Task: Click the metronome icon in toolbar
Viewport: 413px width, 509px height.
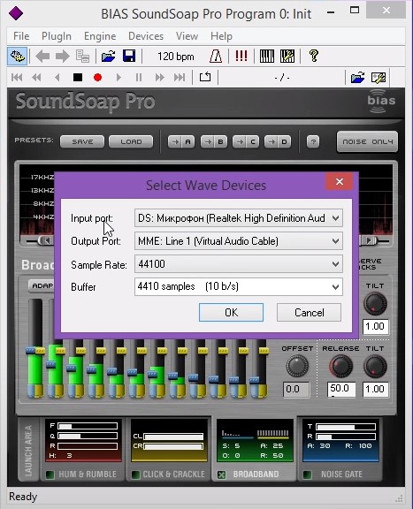Action: (216, 57)
